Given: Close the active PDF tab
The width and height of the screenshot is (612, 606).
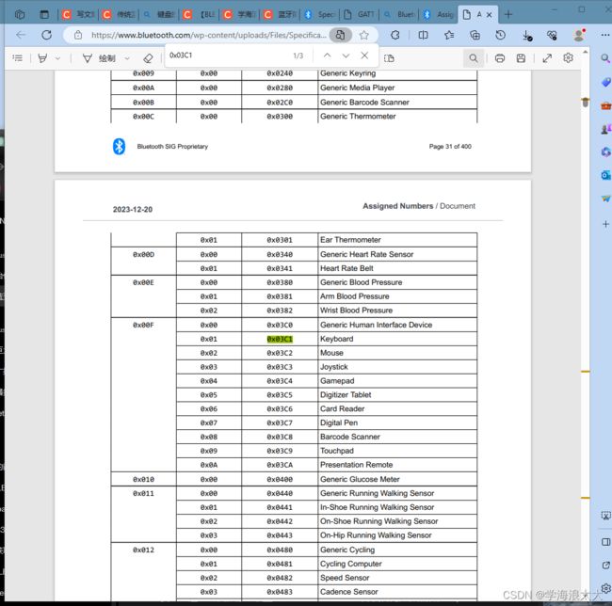Looking at the screenshot, I should [x=489, y=15].
